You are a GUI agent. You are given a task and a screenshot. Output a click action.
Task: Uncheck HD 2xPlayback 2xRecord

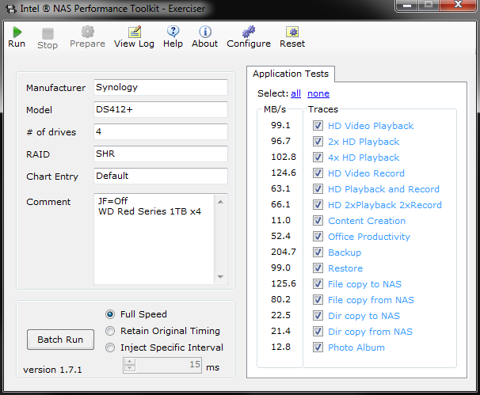[318, 205]
